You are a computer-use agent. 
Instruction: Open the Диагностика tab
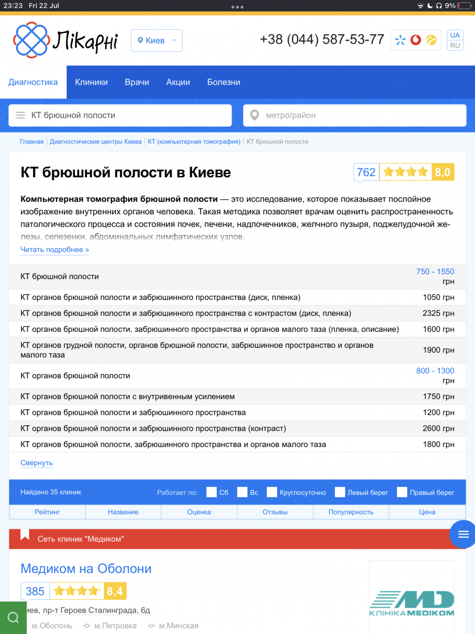coord(33,82)
